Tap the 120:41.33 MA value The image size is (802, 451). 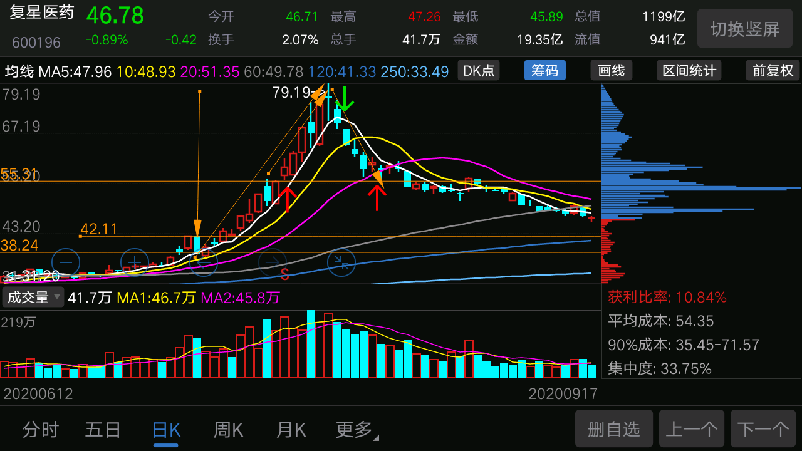click(341, 71)
